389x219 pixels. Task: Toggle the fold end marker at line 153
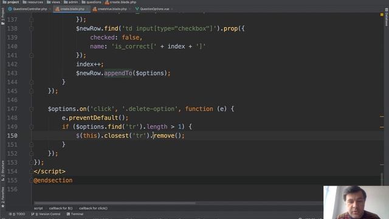32,162
